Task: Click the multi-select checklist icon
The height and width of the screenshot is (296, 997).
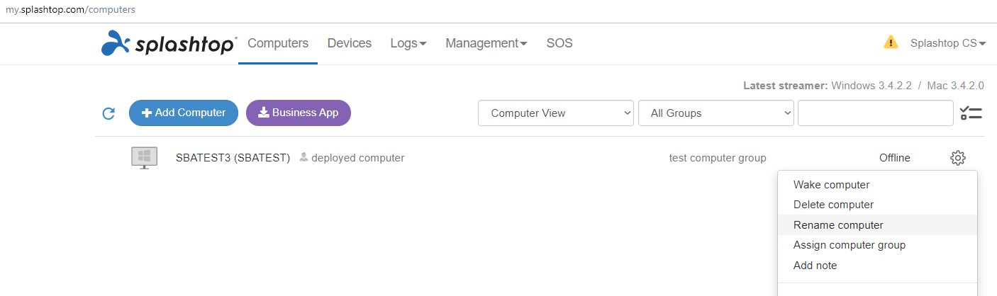Action: pyautogui.click(x=971, y=113)
